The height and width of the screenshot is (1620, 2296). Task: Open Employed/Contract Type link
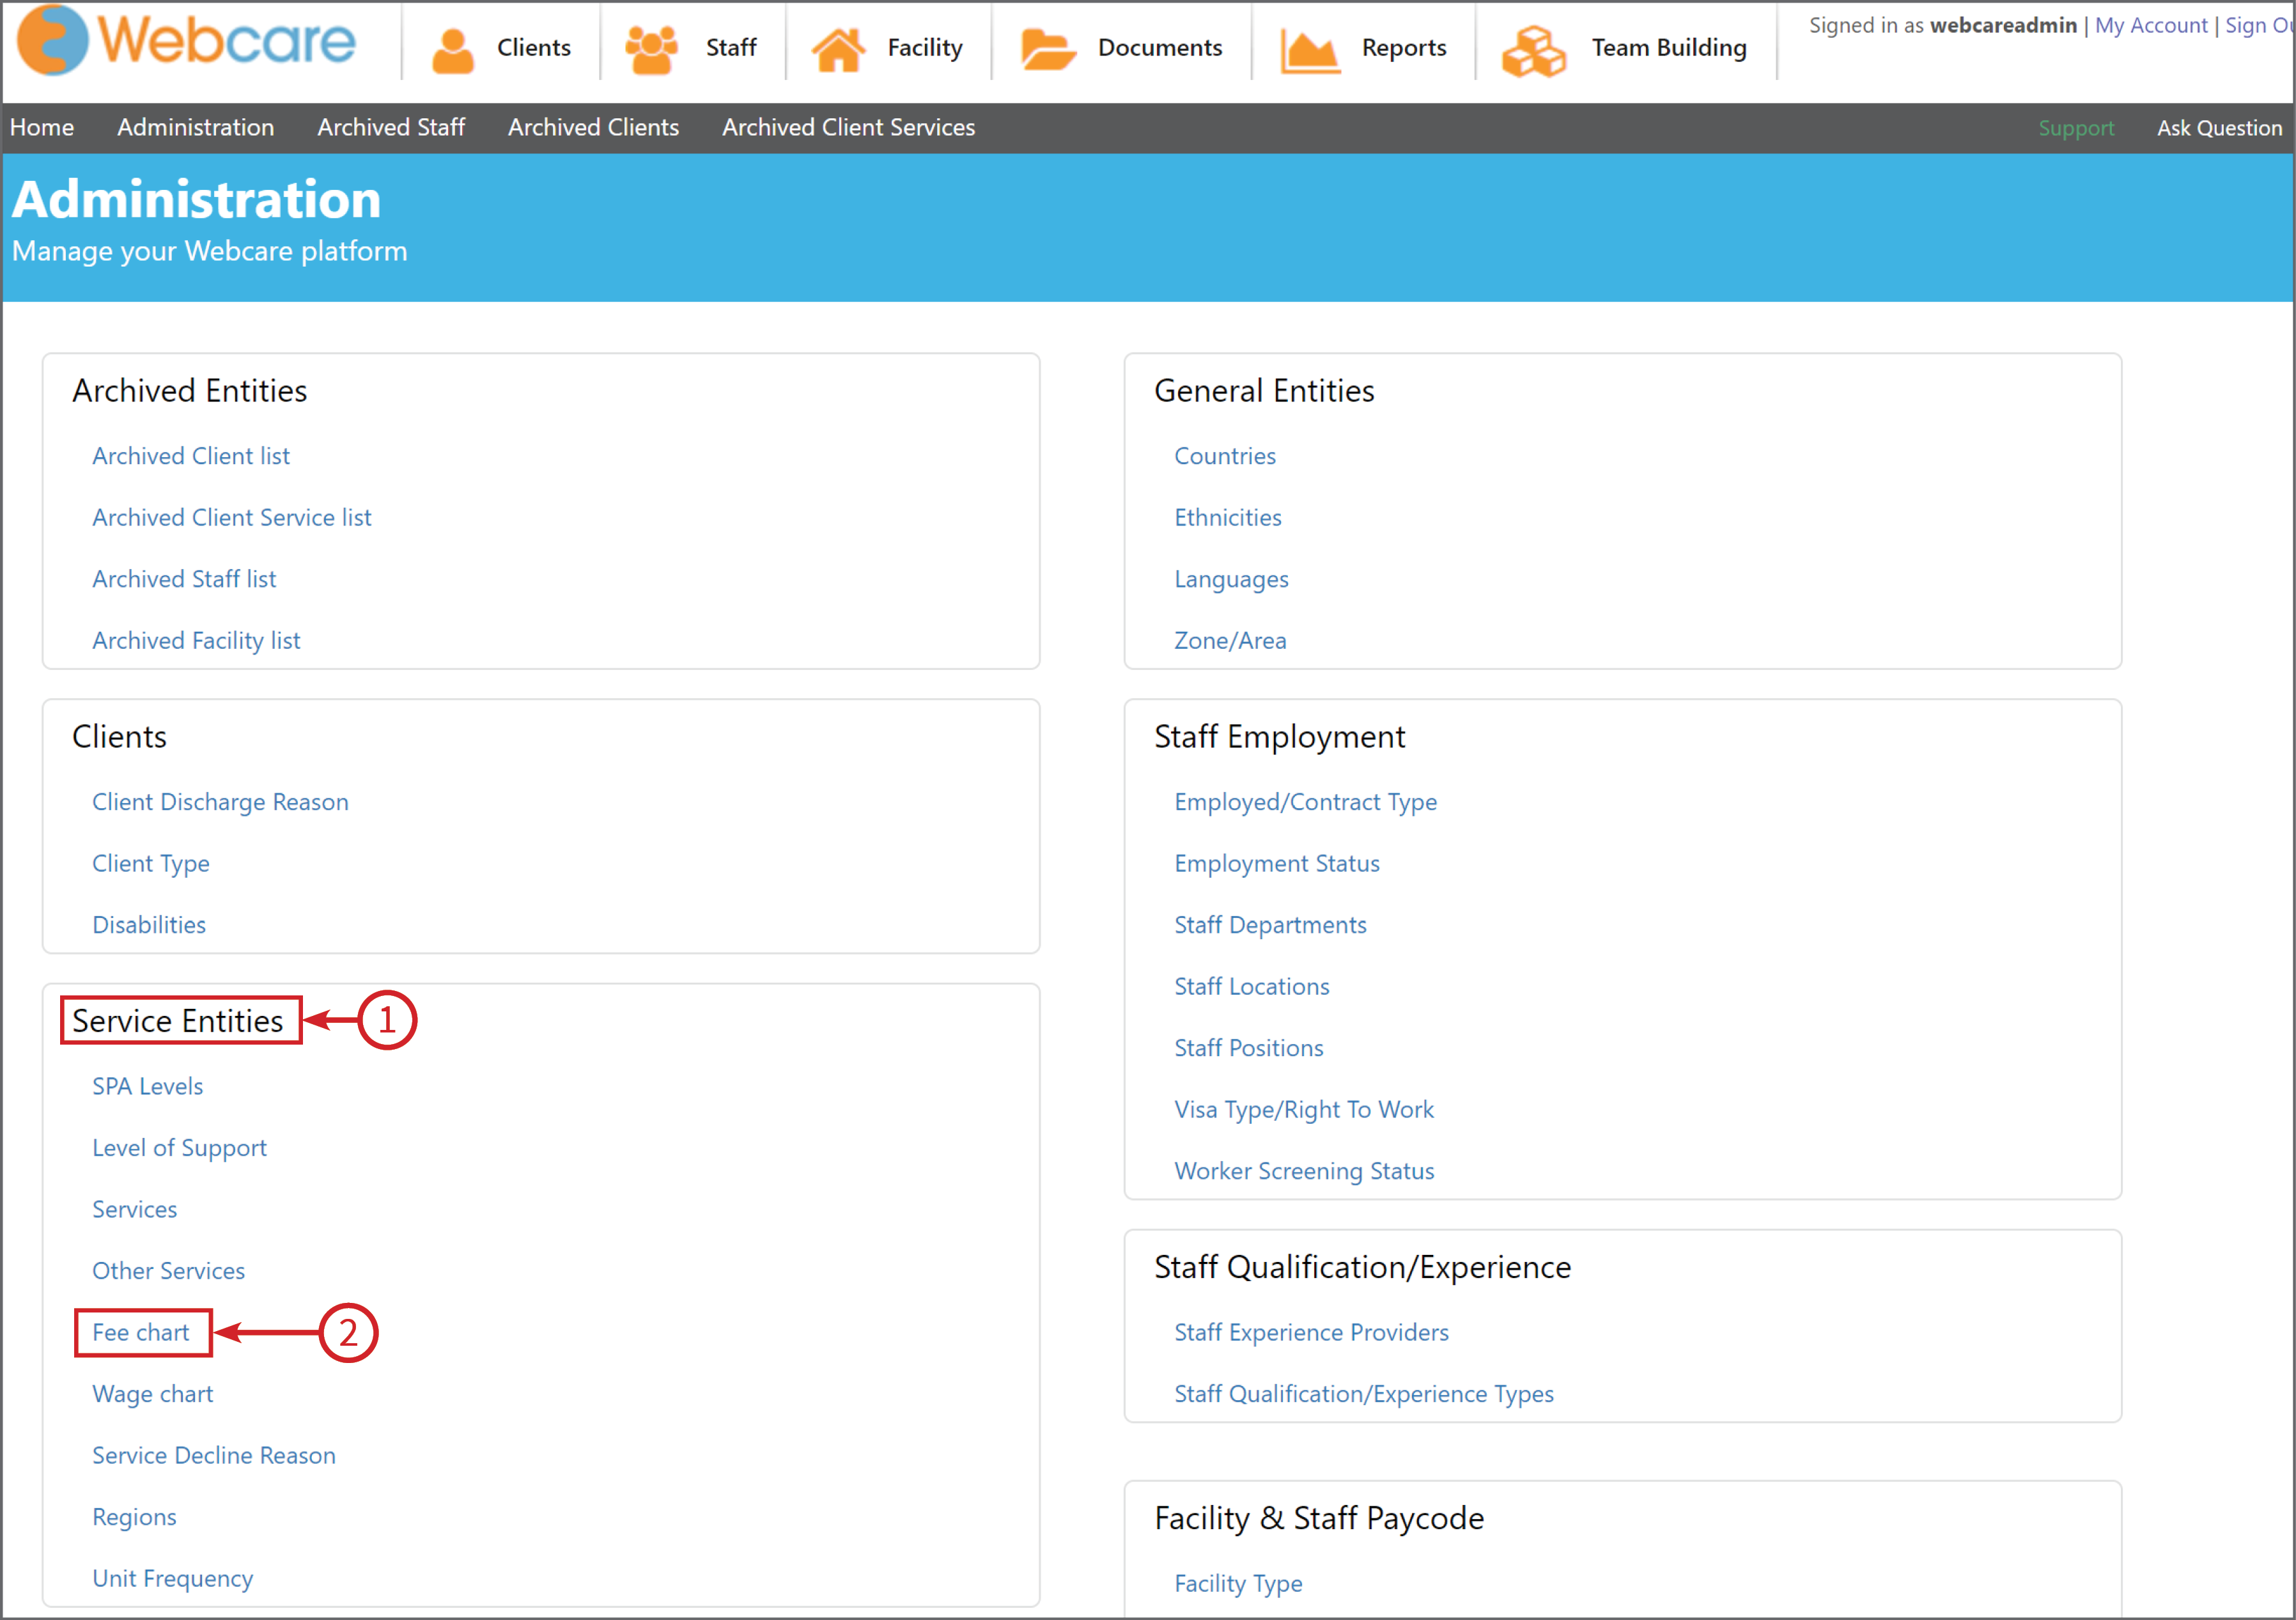(1305, 802)
